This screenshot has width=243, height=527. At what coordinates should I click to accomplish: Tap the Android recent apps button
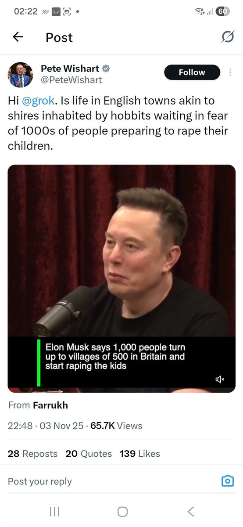click(54, 511)
